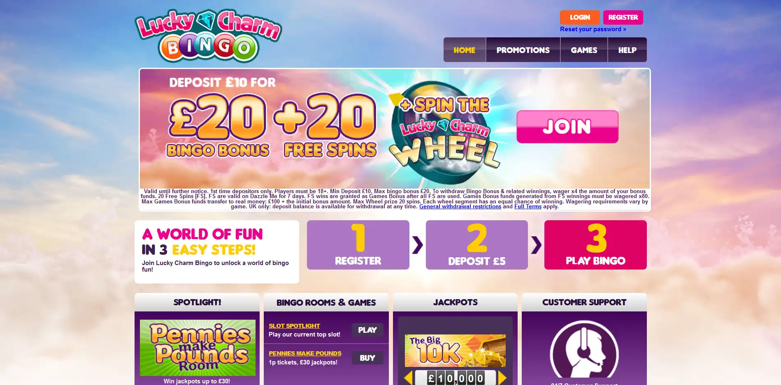The image size is (781, 385).
Task: Select the HOME menu item
Action: (465, 50)
